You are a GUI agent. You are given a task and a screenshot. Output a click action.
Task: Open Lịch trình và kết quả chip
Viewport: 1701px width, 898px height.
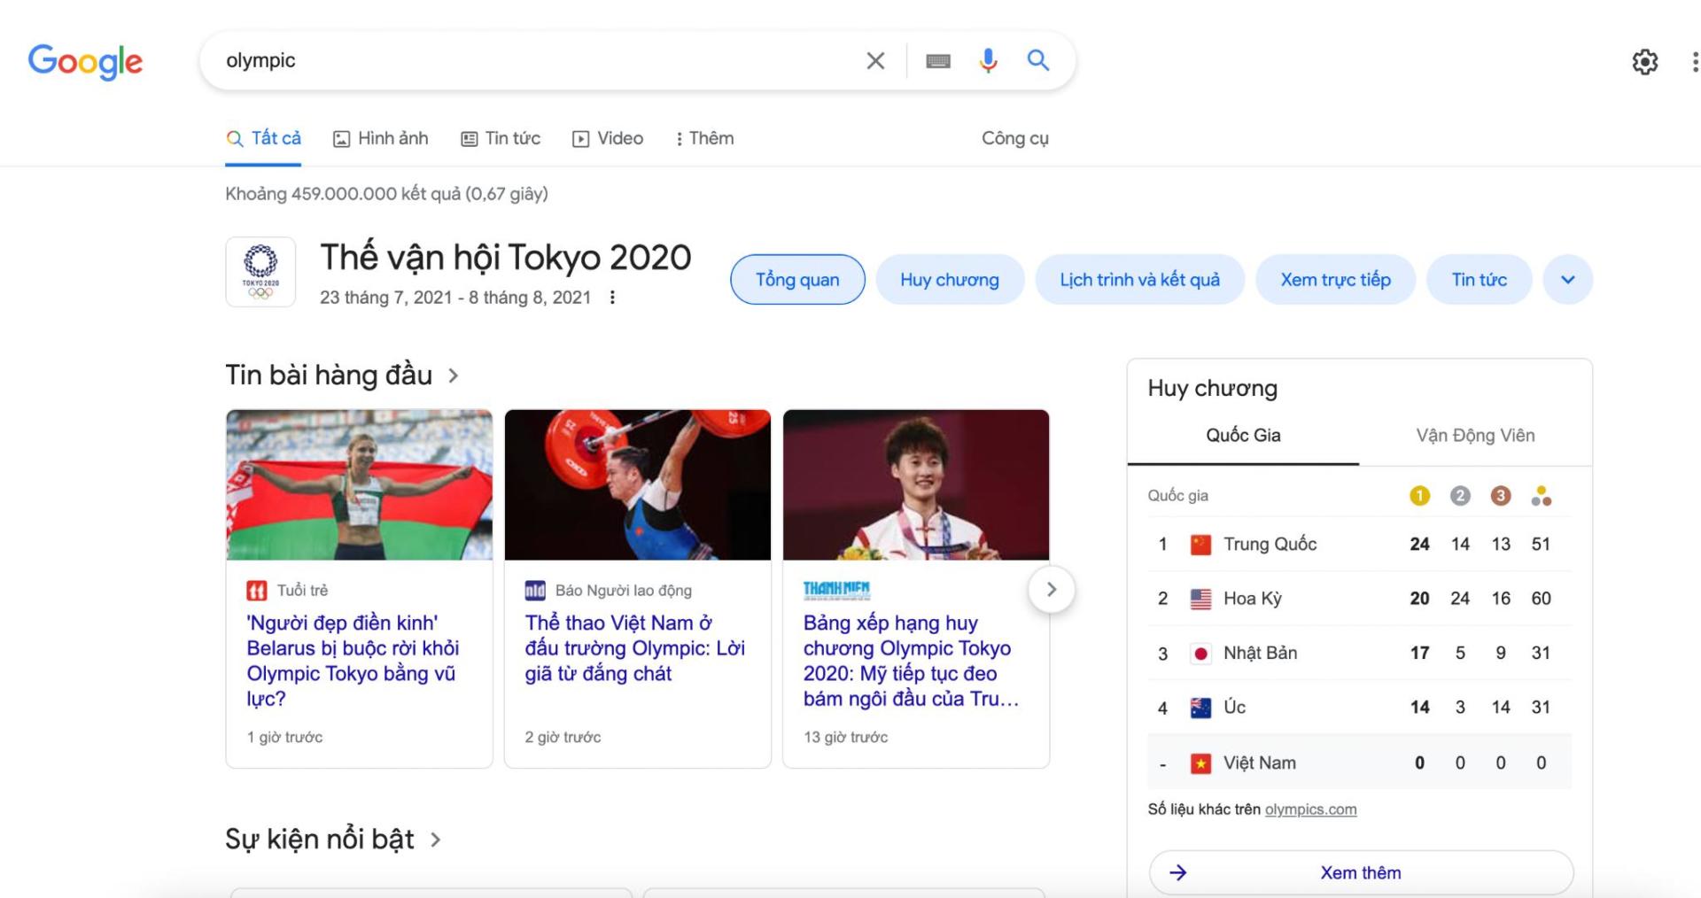pyautogui.click(x=1140, y=280)
